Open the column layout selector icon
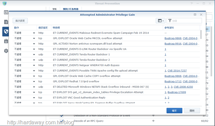 point(161,21)
